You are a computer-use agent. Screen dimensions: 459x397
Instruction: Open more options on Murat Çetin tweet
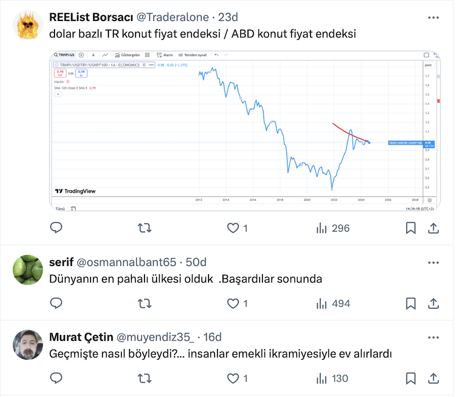click(x=434, y=337)
